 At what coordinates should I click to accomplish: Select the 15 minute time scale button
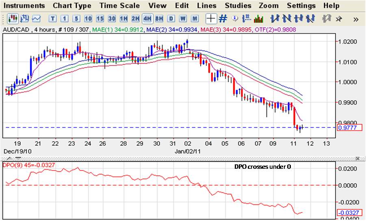point(100,19)
